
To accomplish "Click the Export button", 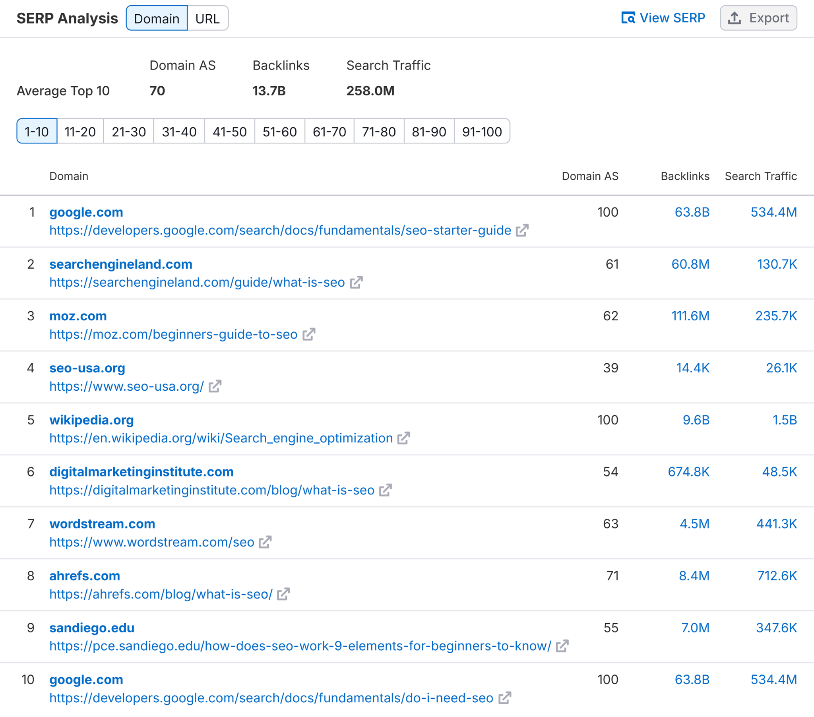I will tap(758, 18).
